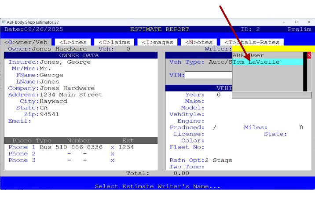Minimize the ABF Body Shop Estimator window
The height and width of the screenshot is (204, 315).
(284, 22)
